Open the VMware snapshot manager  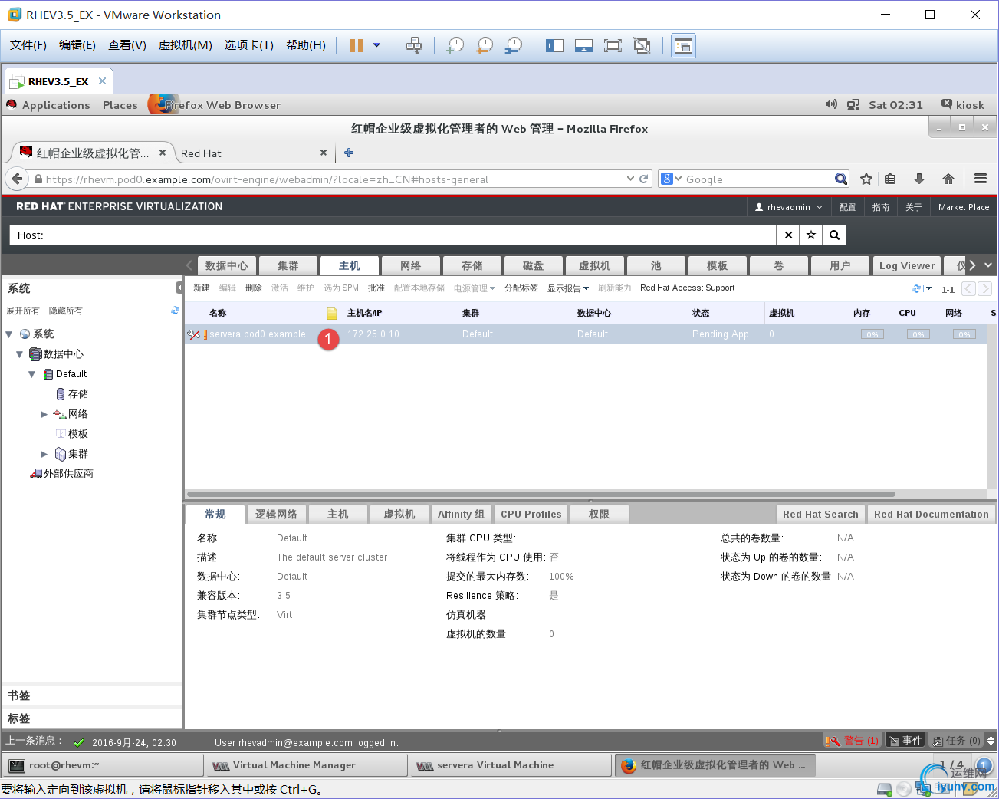(x=514, y=45)
